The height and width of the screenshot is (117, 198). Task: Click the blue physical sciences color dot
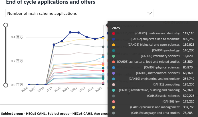coord(114,67)
